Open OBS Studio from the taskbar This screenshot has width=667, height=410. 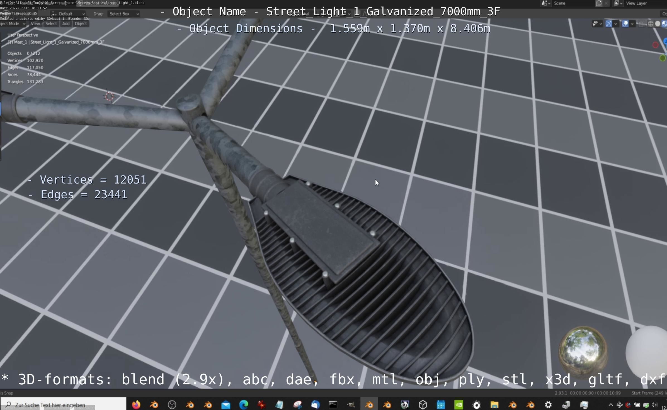tap(172, 404)
